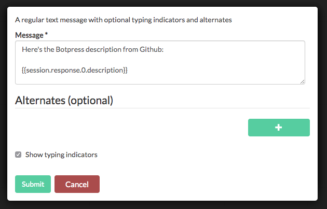327x209 pixels.
Task: Click the word 'Github' in the message
Action: [x=151, y=50]
